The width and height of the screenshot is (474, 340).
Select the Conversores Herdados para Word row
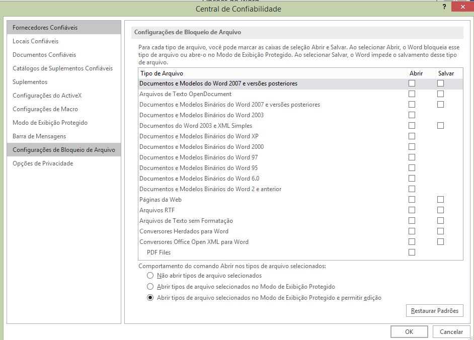(300, 231)
